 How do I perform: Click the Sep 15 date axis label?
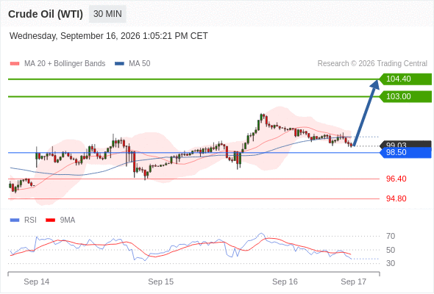click(x=161, y=282)
